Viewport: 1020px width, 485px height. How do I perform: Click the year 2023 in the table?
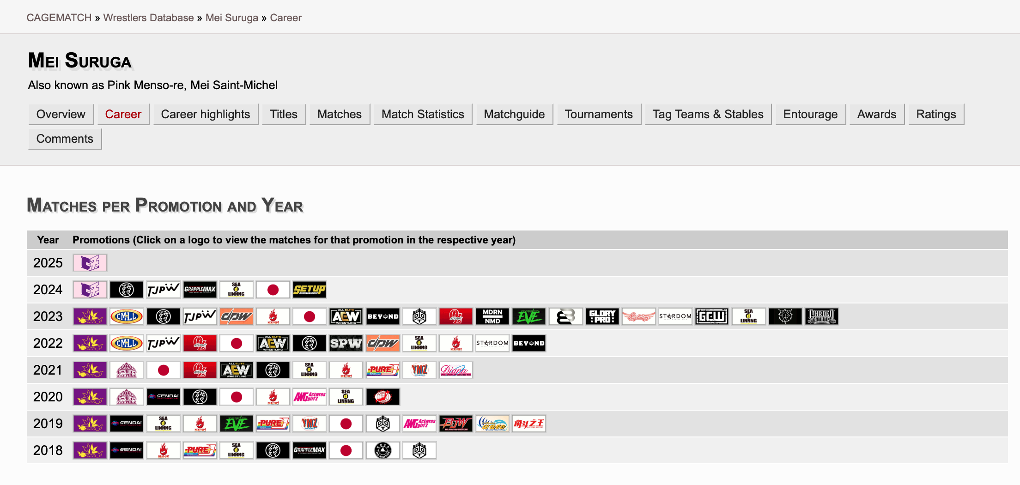coord(48,316)
